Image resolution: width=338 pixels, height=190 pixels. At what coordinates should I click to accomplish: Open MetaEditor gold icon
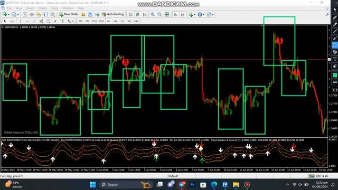pos(83,14)
